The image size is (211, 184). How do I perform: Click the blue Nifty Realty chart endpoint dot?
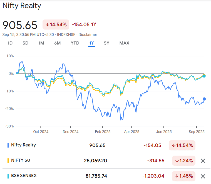204,99
